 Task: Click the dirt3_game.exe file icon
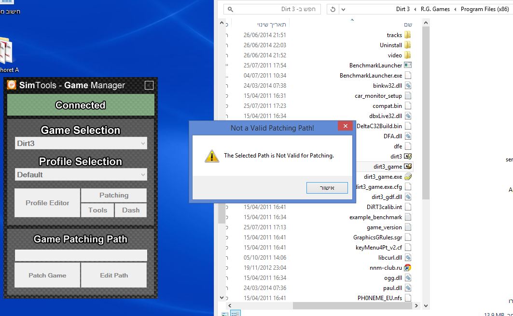408,176
